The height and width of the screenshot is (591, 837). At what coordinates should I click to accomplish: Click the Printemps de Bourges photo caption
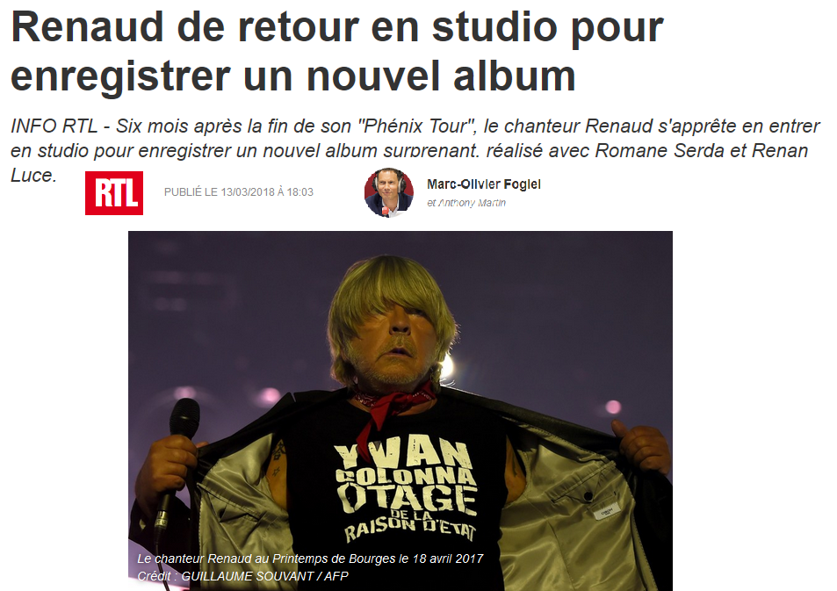click(310, 559)
